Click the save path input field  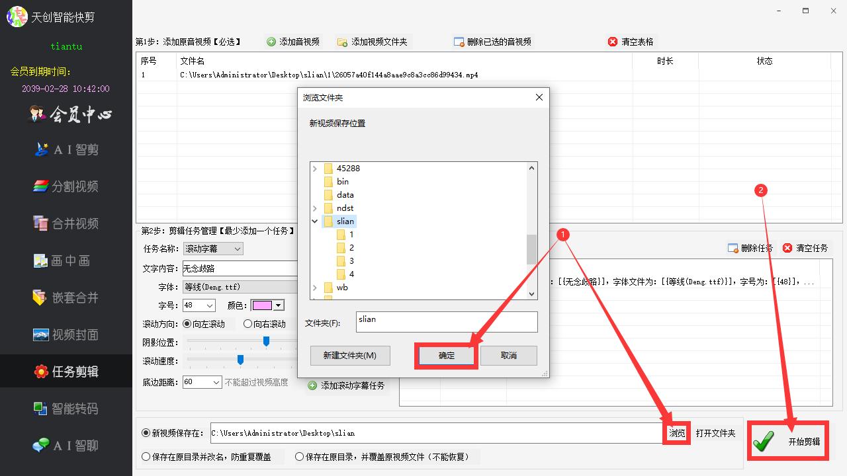pos(436,433)
